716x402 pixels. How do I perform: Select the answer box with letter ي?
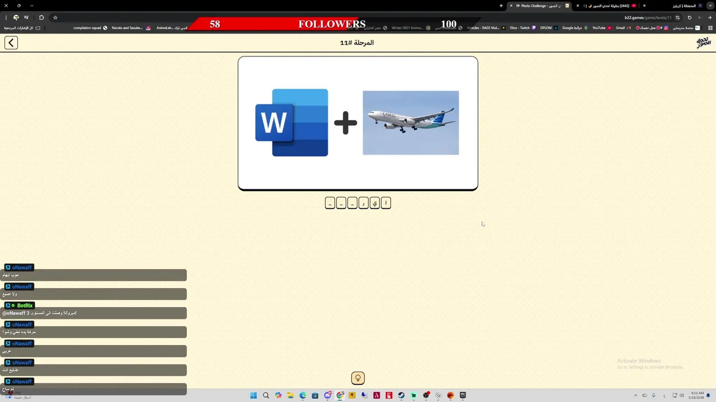pos(375,203)
